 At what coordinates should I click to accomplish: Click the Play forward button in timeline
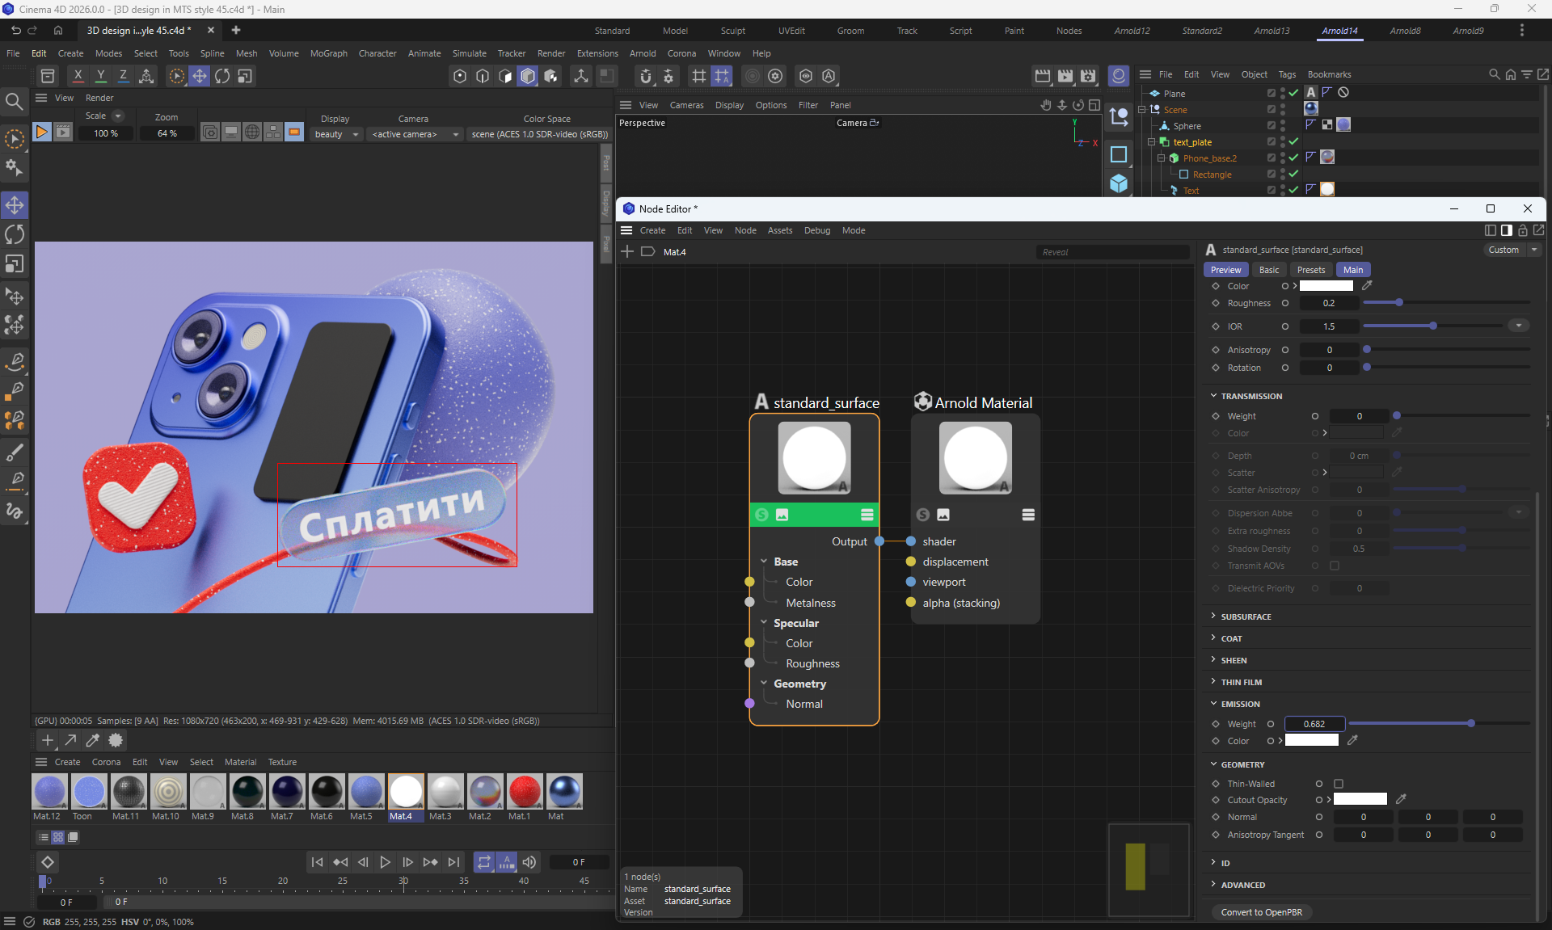[385, 862]
